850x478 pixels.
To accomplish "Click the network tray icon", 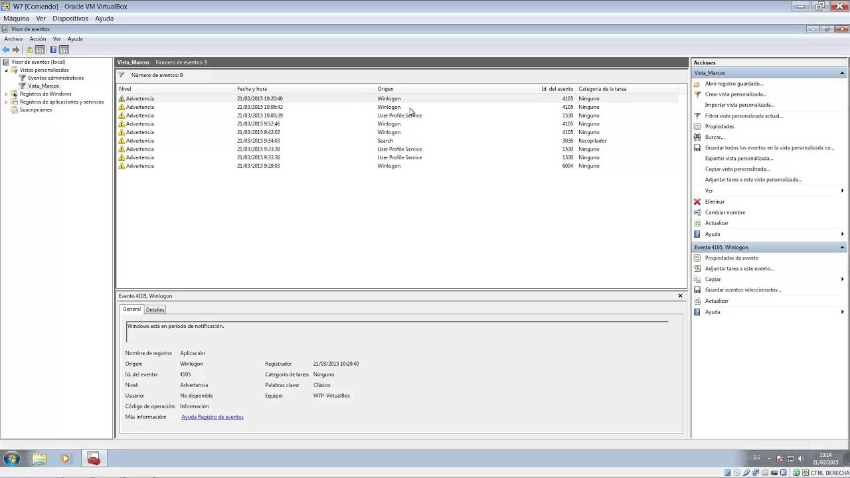I will (x=790, y=459).
